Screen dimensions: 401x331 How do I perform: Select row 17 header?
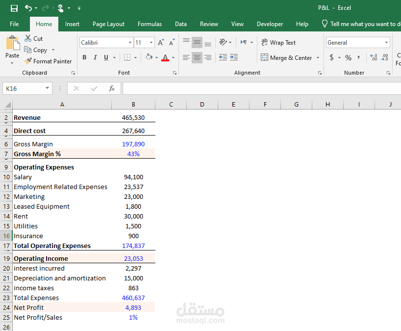point(6,246)
